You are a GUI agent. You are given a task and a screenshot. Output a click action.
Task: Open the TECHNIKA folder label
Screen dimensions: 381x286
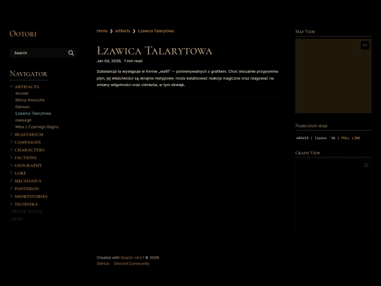pos(26,204)
